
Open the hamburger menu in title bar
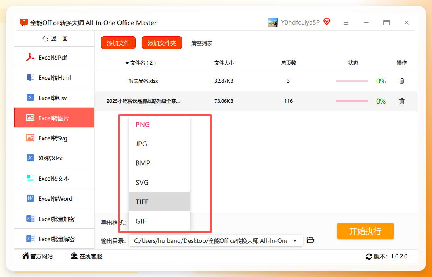tap(346, 23)
